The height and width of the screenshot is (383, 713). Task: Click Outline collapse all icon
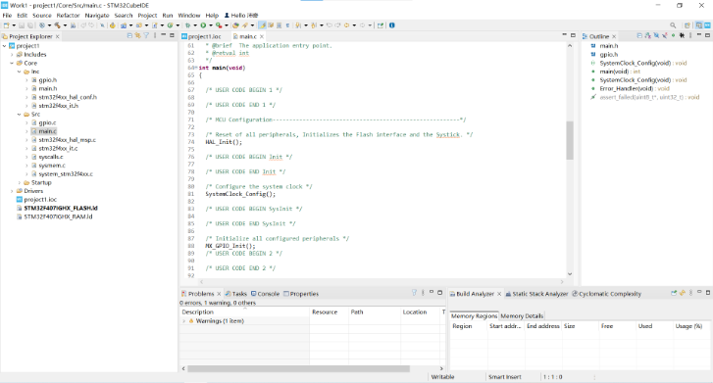point(639,36)
